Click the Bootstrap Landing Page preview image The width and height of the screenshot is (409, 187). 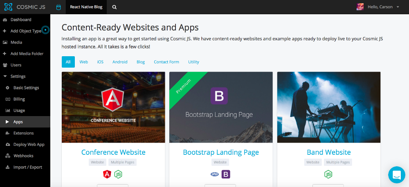221,107
